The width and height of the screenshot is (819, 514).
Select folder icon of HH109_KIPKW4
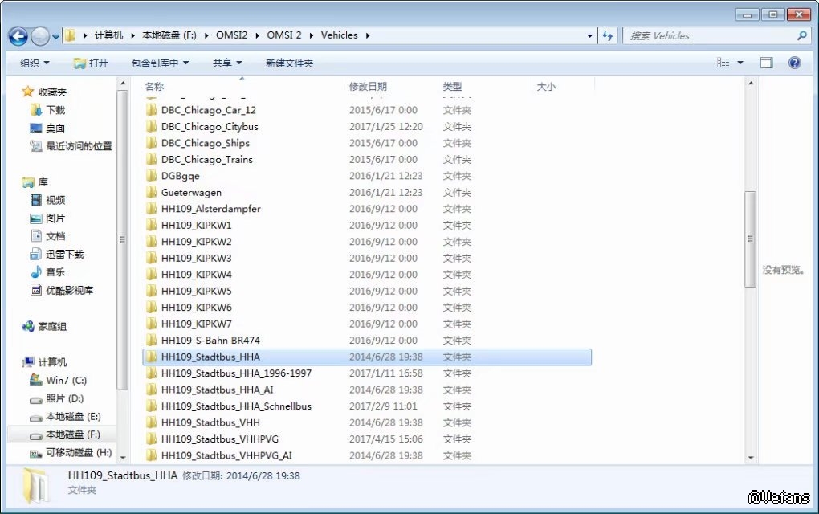pyautogui.click(x=152, y=274)
